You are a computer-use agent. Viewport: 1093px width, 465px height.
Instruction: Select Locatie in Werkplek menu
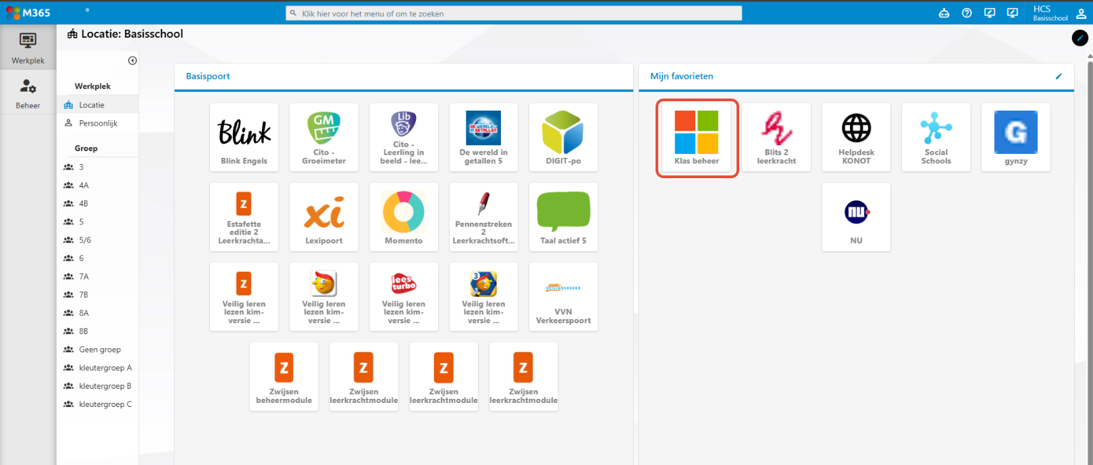point(97,105)
